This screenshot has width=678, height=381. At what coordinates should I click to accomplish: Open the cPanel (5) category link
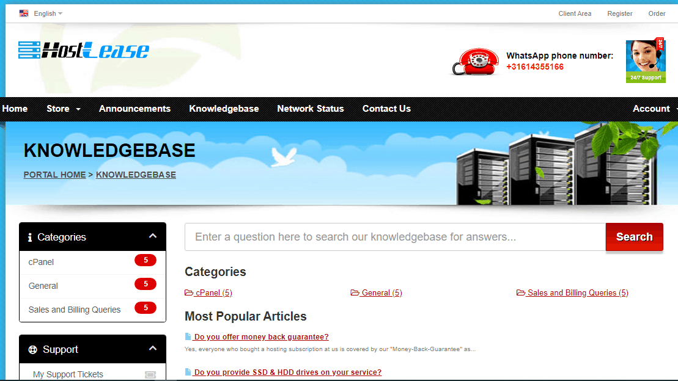(213, 292)
